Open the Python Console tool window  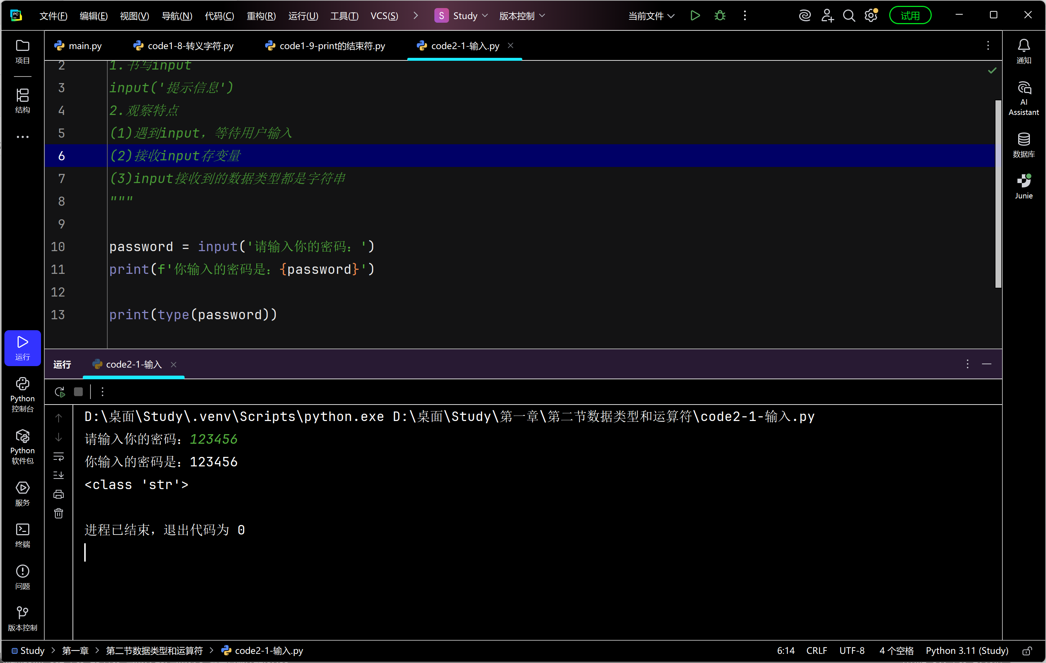pos(22,394)
